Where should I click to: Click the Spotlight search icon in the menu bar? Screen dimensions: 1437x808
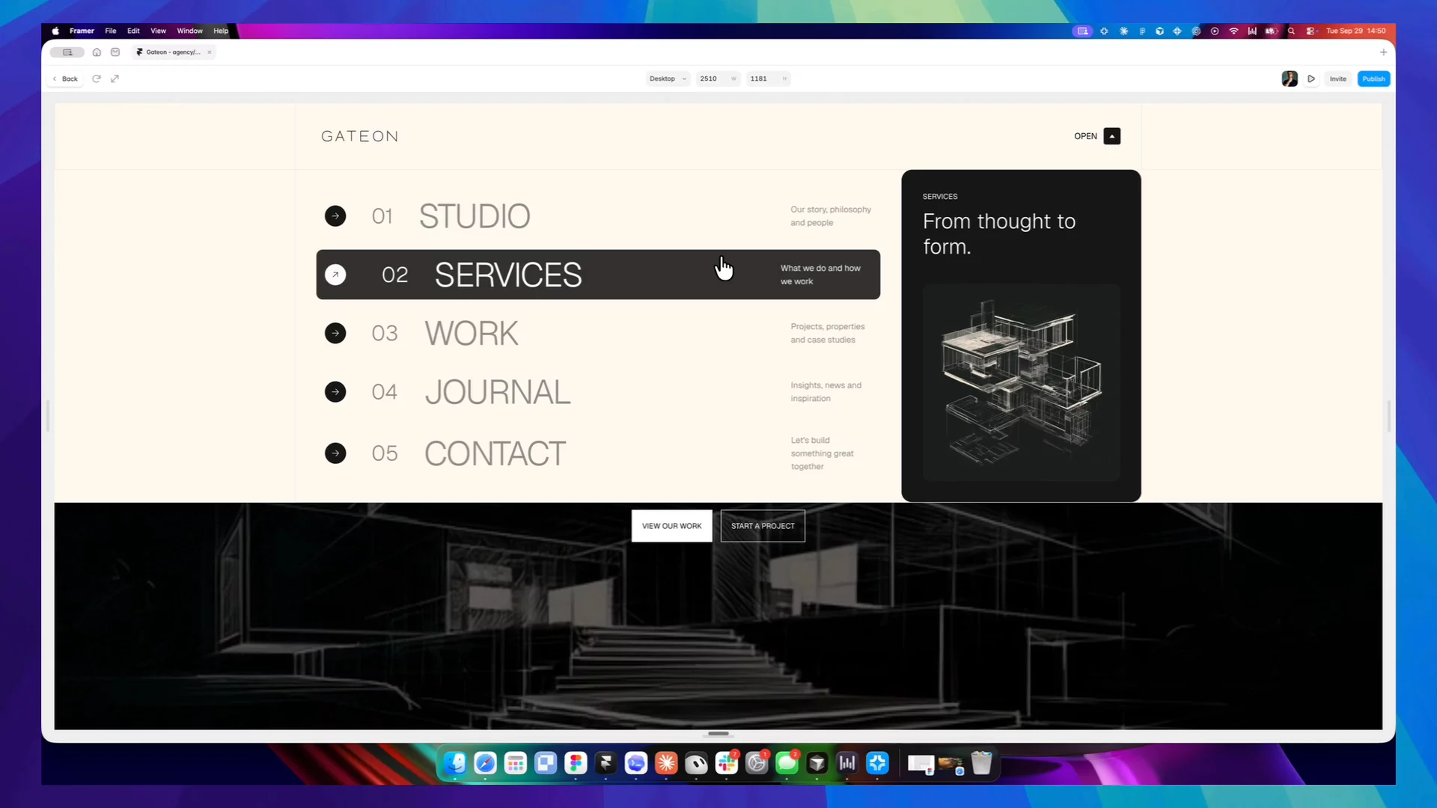click(1291, 31)
